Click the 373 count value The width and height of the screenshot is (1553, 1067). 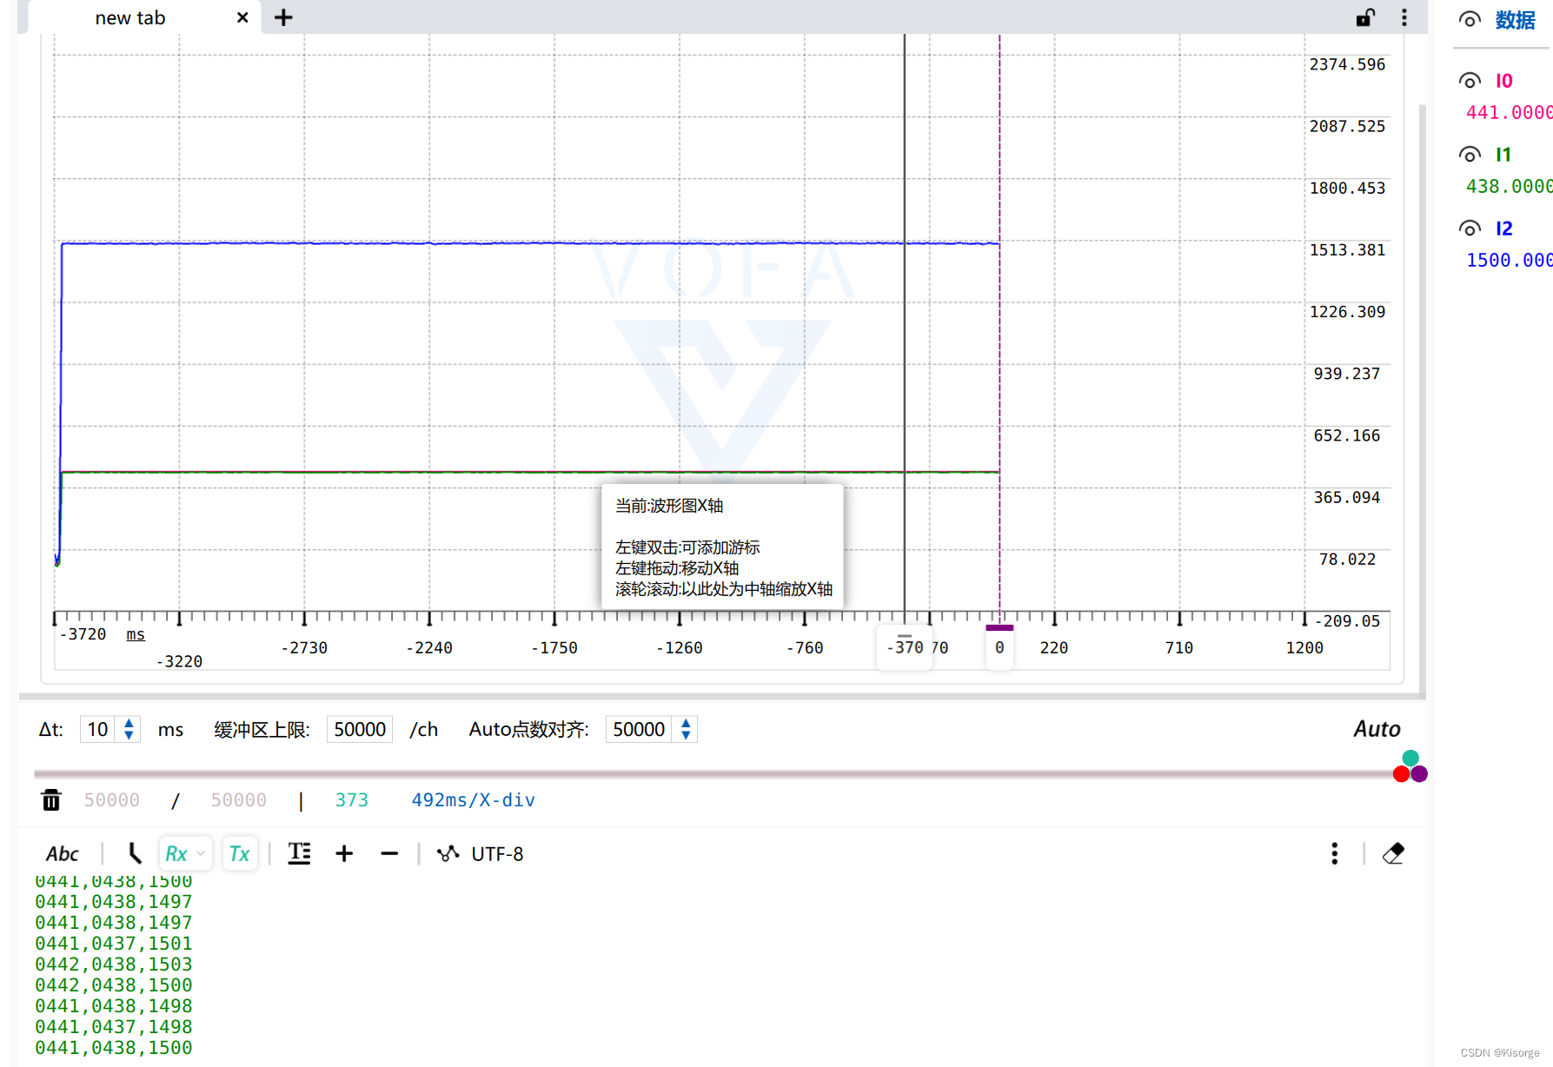tap(352, 800)
